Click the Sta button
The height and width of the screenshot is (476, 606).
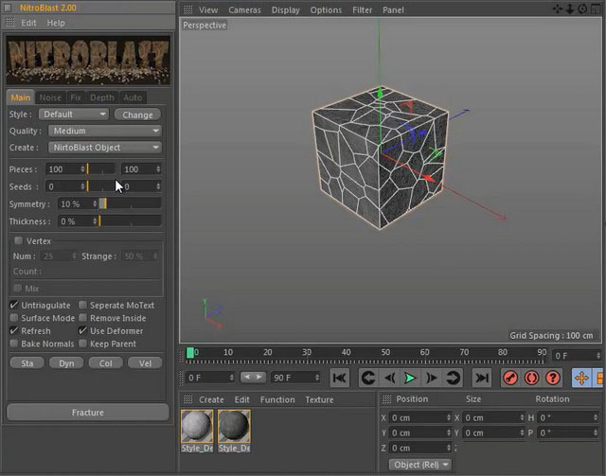(x=27, y=363)
